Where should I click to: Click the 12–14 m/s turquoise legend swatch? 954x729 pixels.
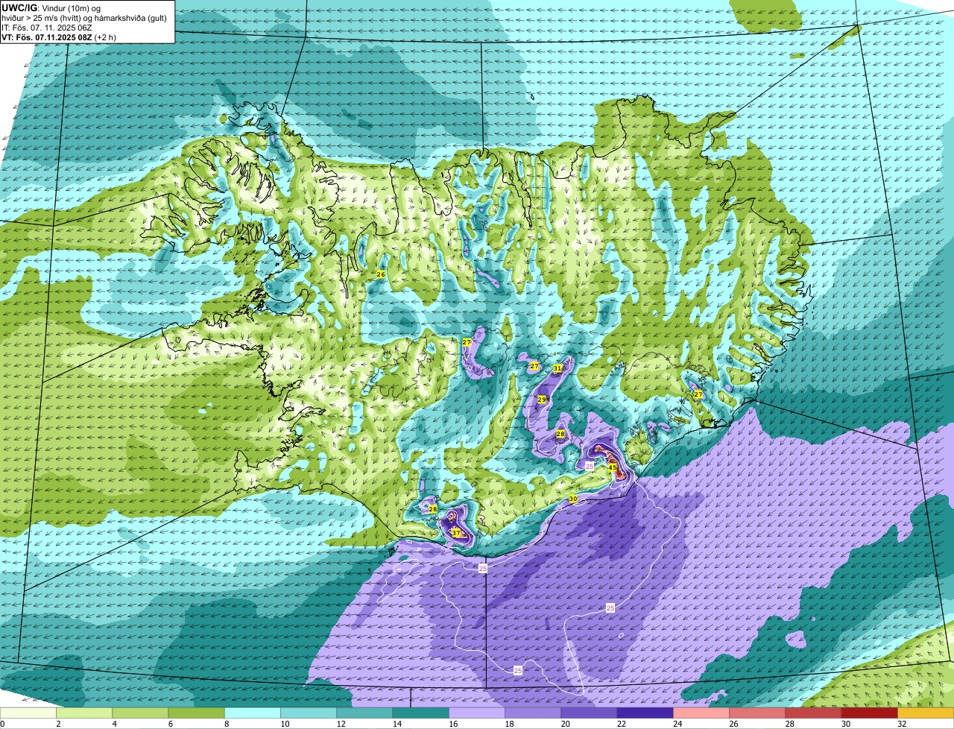(365, 713)
